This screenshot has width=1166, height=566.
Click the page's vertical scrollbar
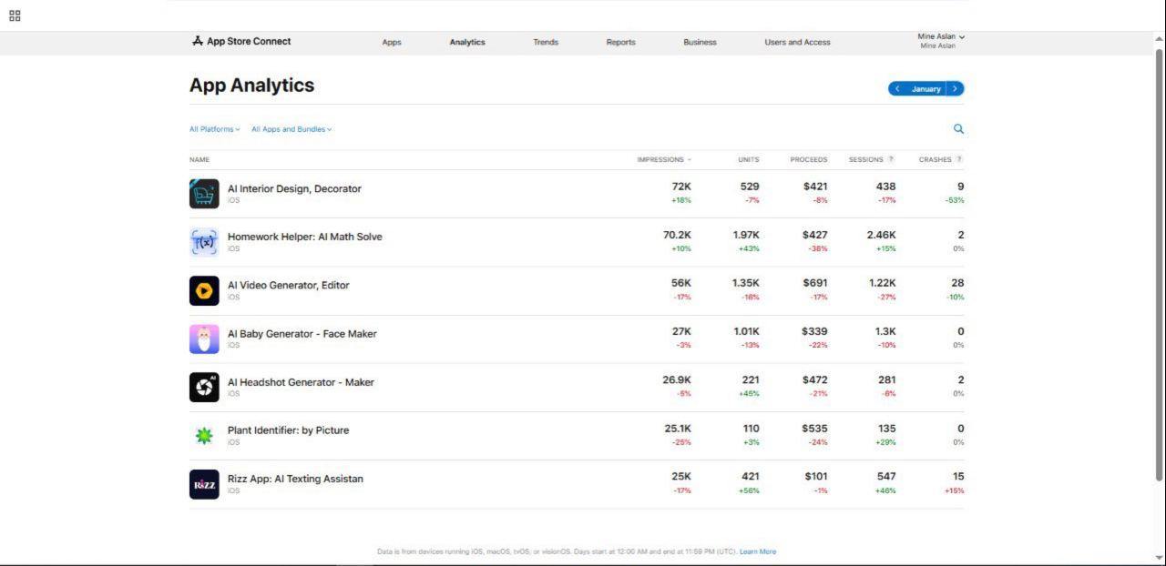pyautogui.click(x=1159, y=264)
